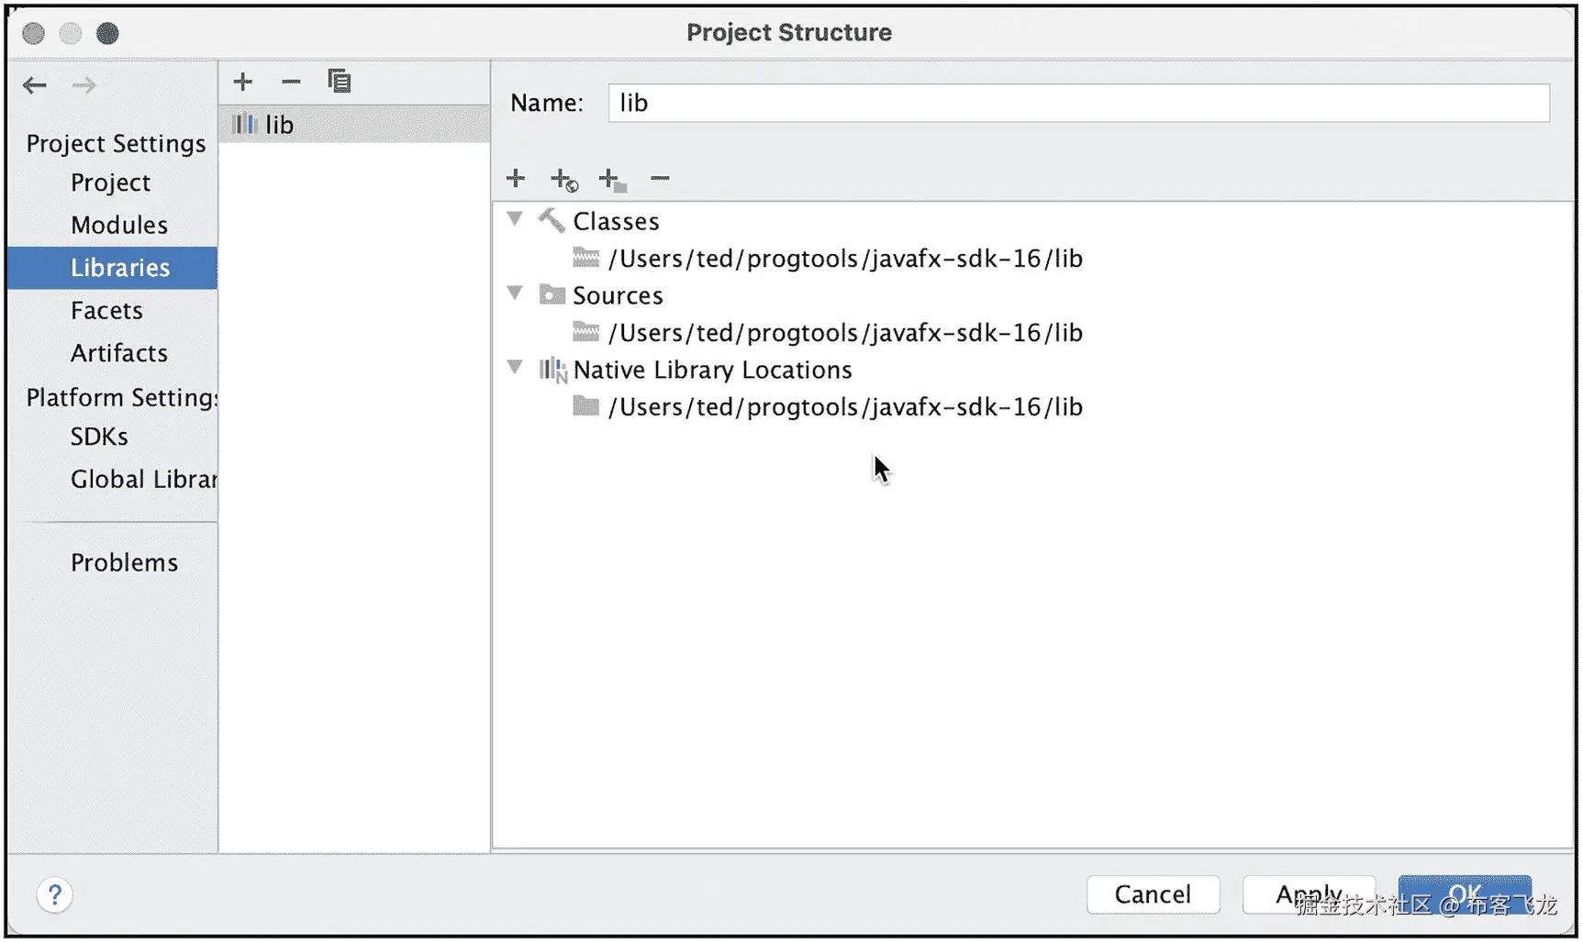
Task: Select the lib library in list
Action: point(279,125)
